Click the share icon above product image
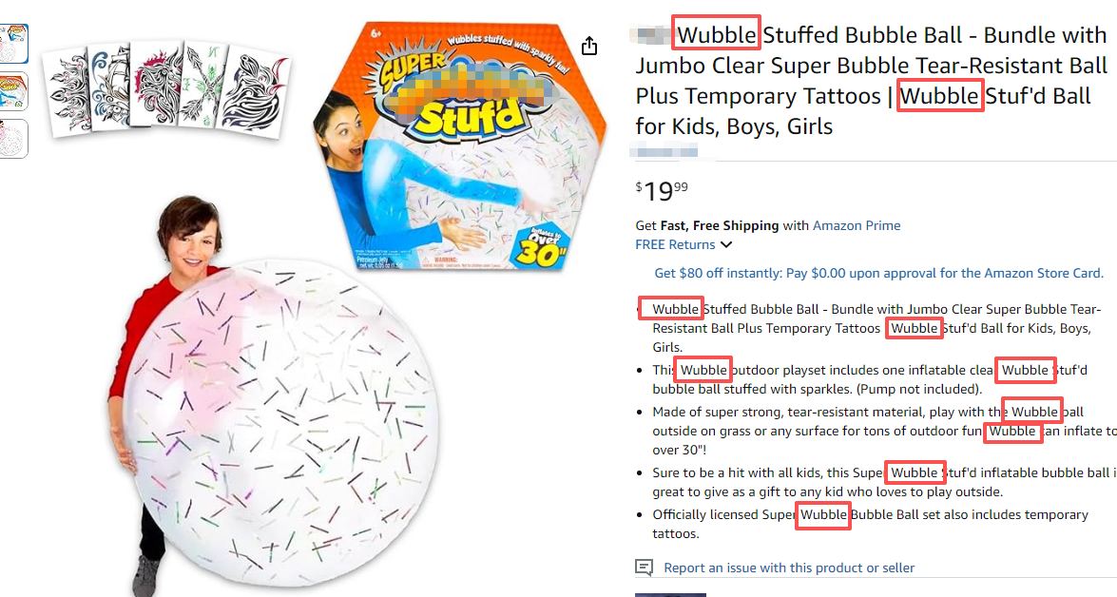This screenshot has height=597, width=1117. pyautogui.click(x=589, y=46)
